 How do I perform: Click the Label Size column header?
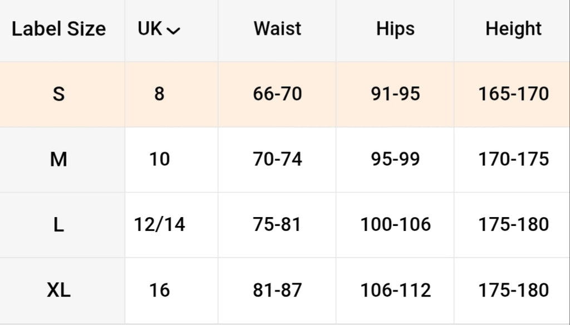pos(58,29)
